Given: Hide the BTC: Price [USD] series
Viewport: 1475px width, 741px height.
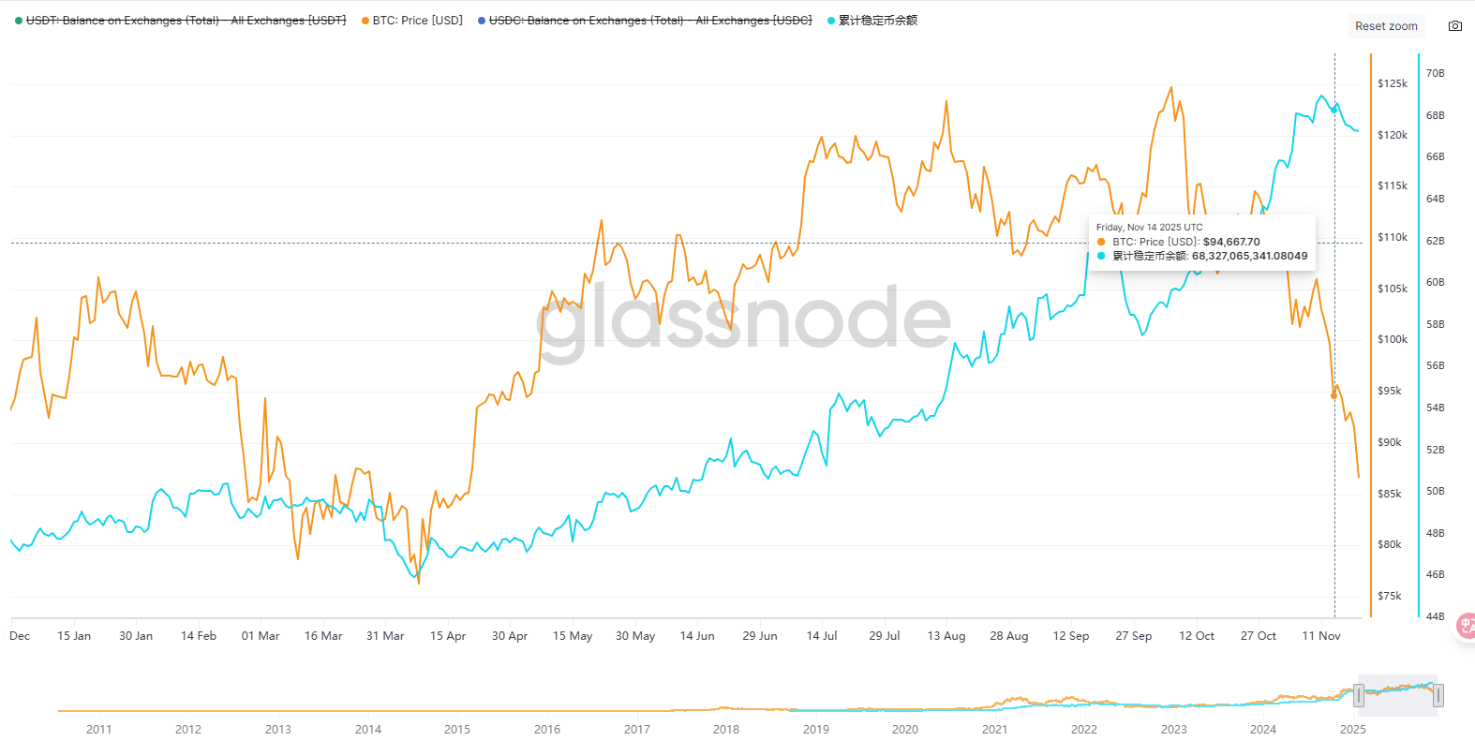Looking at the screenshot, I should (x=417, y=21).
